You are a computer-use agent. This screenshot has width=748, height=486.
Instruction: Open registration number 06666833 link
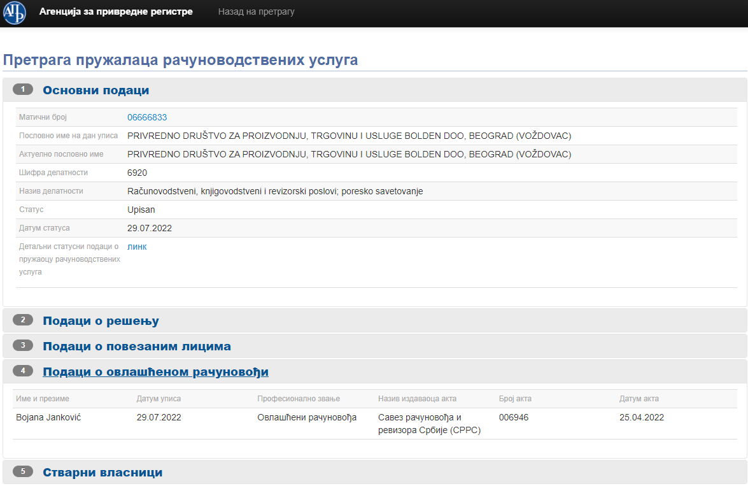(x=147, y=117)
